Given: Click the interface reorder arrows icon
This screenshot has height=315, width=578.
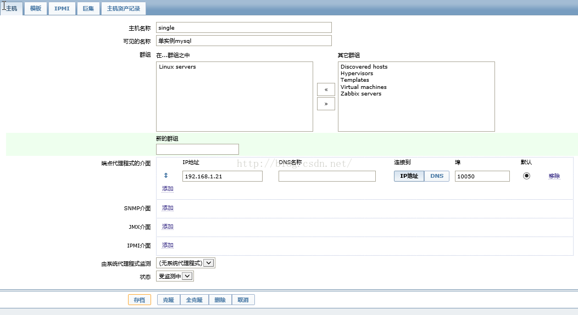Looking at the screenshot, I should (166, 176).
